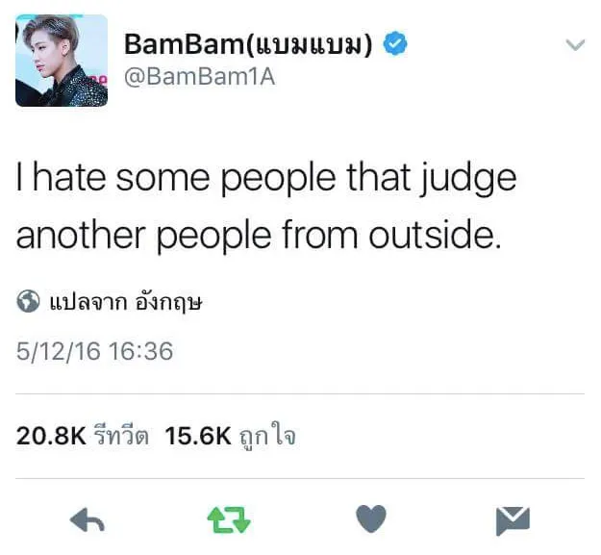Click the tweet line "I hate some people"
Screen dimensions: 601x555
click(176, 178)
